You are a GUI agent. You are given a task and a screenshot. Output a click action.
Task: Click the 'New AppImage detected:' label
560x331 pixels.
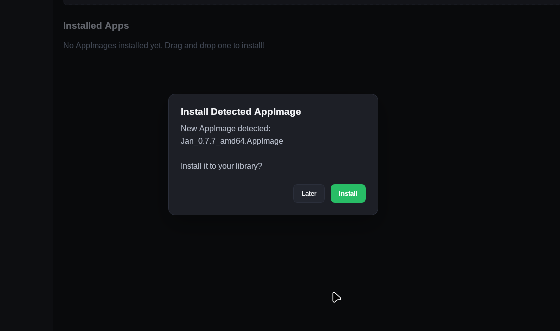(x=225, y=129)
